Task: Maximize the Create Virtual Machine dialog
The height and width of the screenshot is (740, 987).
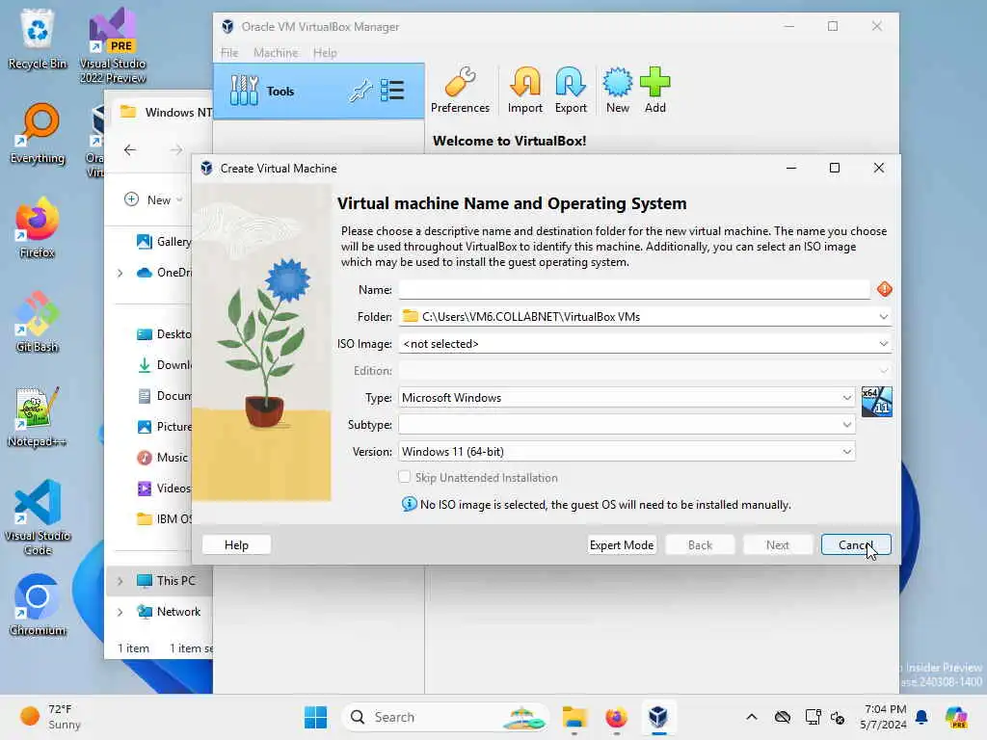Action: 835,168
